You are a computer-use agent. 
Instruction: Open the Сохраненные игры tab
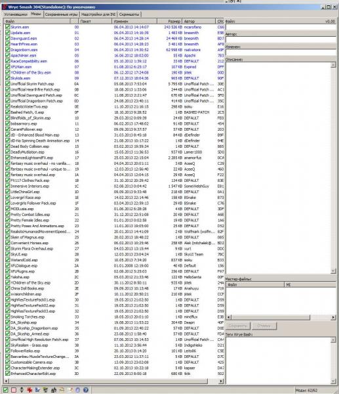click(x=61, y=14)
